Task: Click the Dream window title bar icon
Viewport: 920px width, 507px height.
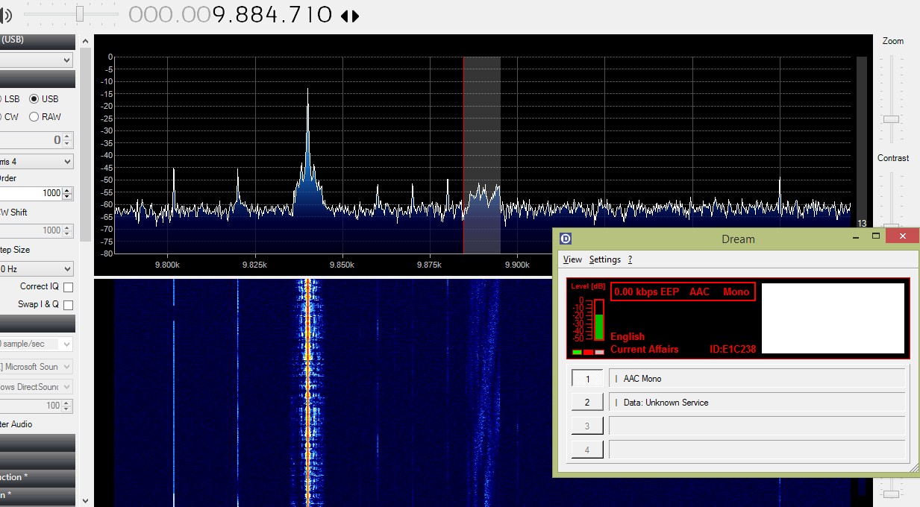Action: coord(566,239)
